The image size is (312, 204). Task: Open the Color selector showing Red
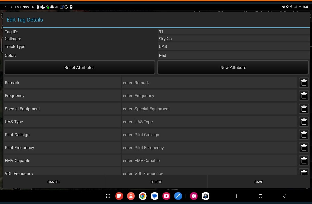click(x=234, y=55)
